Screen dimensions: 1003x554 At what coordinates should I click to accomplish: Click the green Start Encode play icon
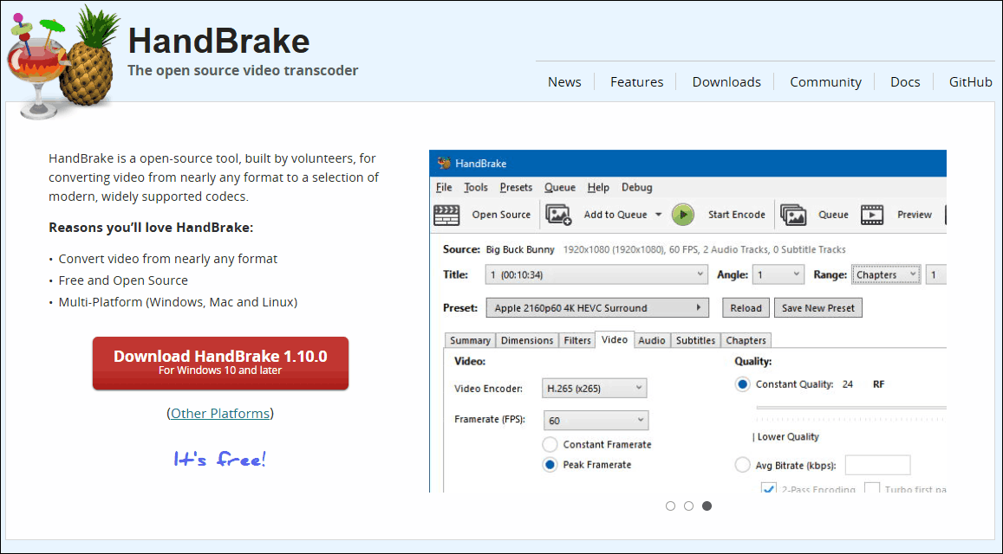(682, 215)
